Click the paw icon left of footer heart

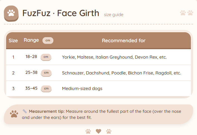pyautogui.click(x=88, y=131)
